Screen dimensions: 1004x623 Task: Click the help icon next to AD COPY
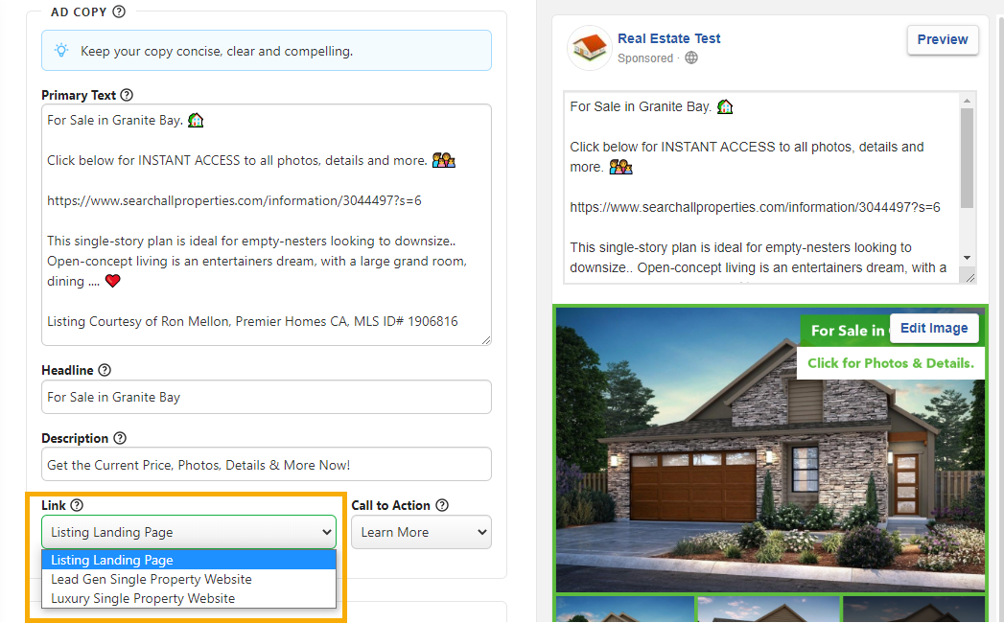click(119, 12)
